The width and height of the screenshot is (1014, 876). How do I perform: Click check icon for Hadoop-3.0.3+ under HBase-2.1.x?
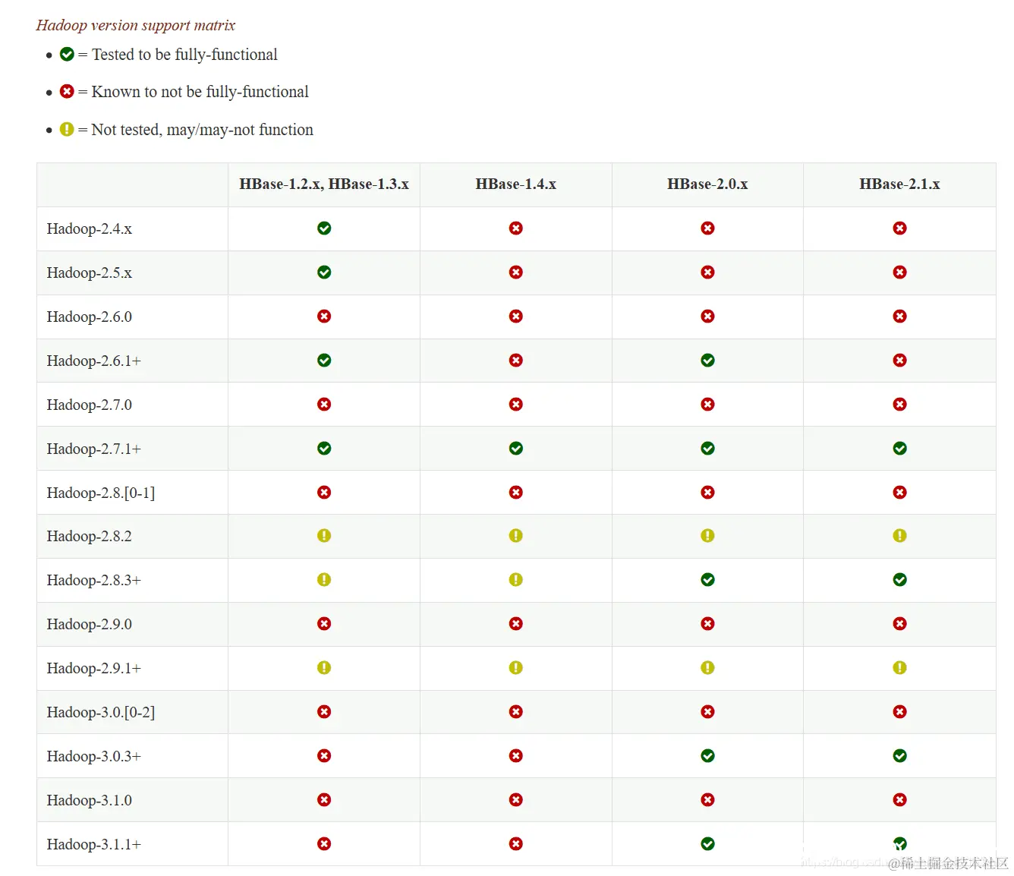[x=900, y=756]
